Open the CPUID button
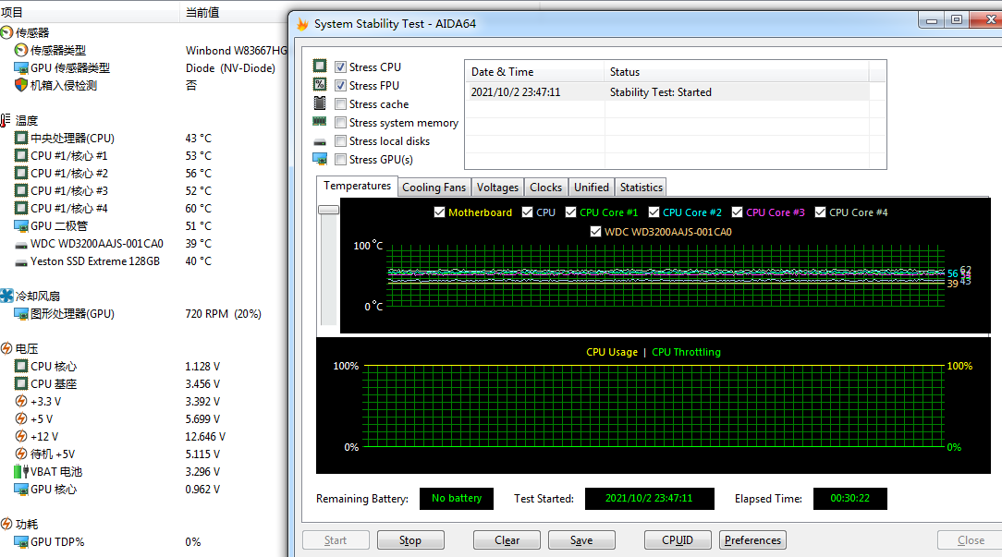Image resolution: width=1002 pixels, height=557 pixels. tap(678, 540)
